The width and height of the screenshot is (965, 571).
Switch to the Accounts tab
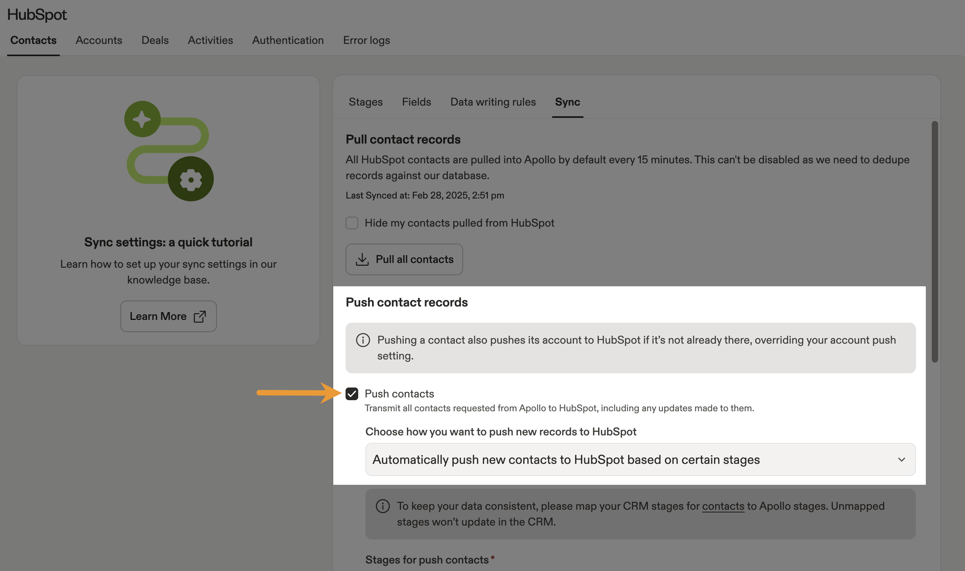pos(99,40)
